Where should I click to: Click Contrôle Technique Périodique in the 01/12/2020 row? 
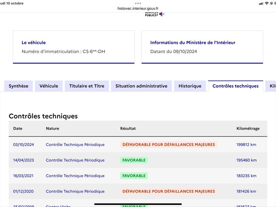pos(75,191)
